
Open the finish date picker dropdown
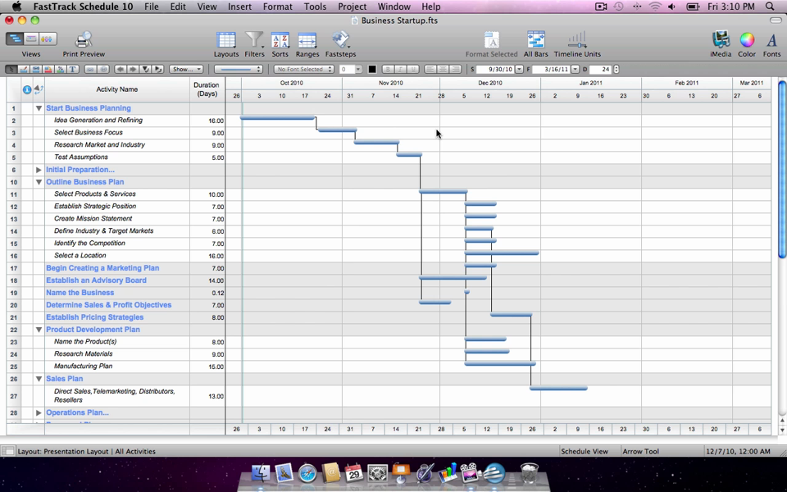tap(575, 69)
